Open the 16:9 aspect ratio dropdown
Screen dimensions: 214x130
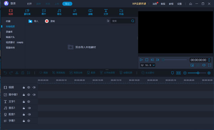point(148,65)
